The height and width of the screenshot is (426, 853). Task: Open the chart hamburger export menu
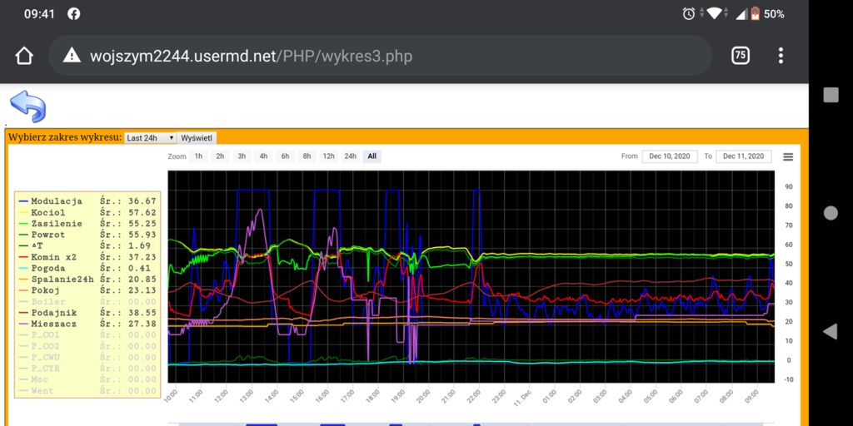pos(788,156)
